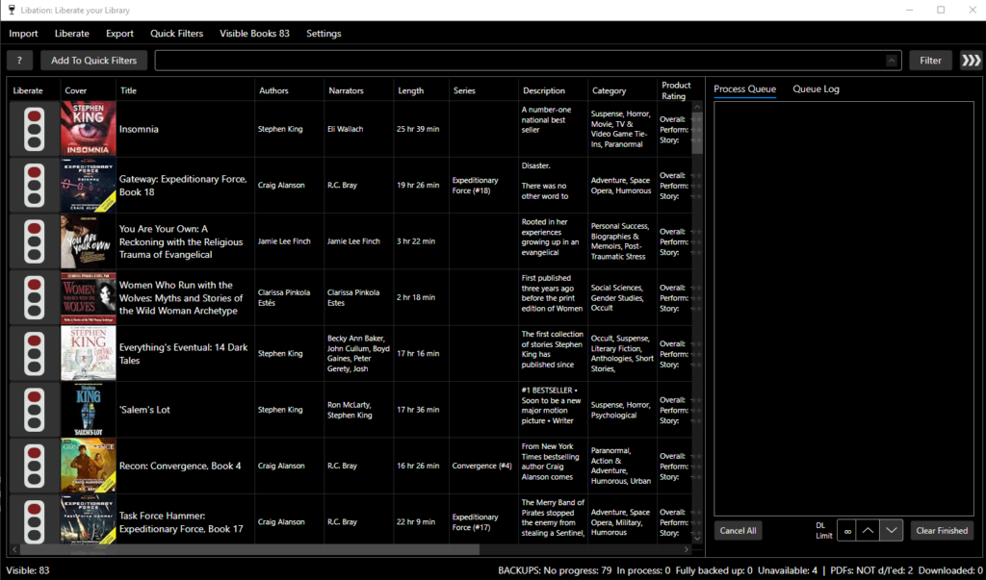
Task: Click the grid's scroll right arrow
Action: point(687,550)
